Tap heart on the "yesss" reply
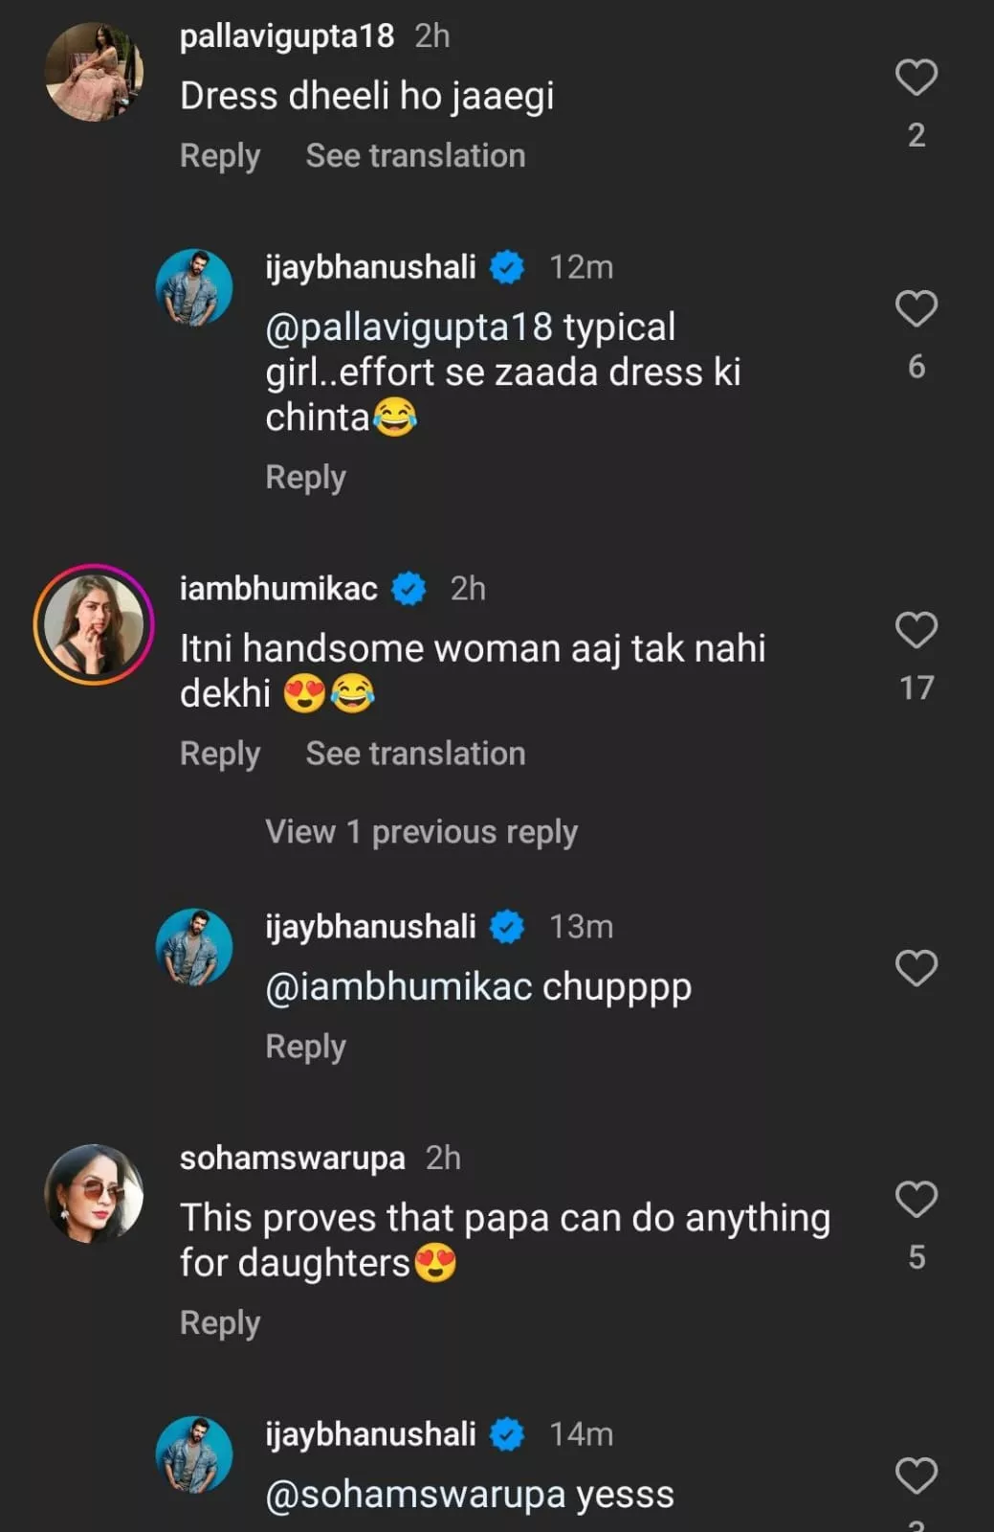Image resolution: width=994 pixels, height=1532 pixels. 916,1476
